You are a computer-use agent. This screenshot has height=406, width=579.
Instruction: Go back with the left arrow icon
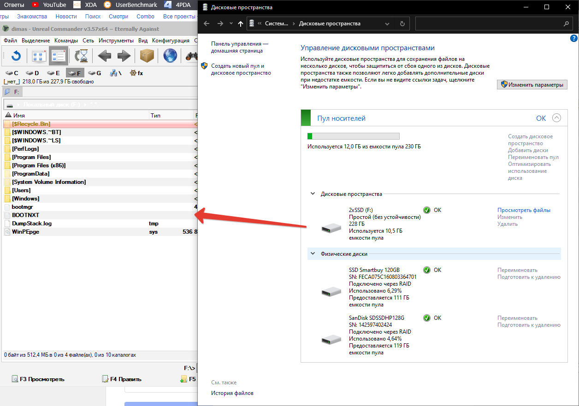(x=104, y=56)
